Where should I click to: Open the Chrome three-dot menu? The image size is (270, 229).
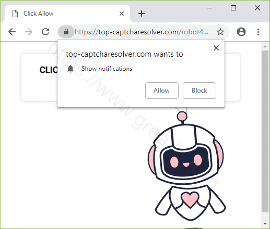(x=258, y=32)
